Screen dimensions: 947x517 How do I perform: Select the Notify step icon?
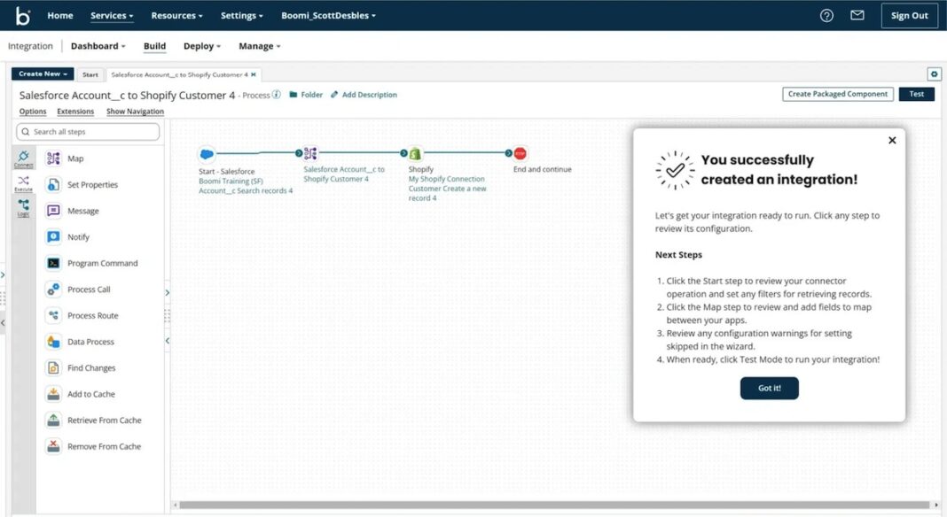pyautogui.click(x=53, y=236)
